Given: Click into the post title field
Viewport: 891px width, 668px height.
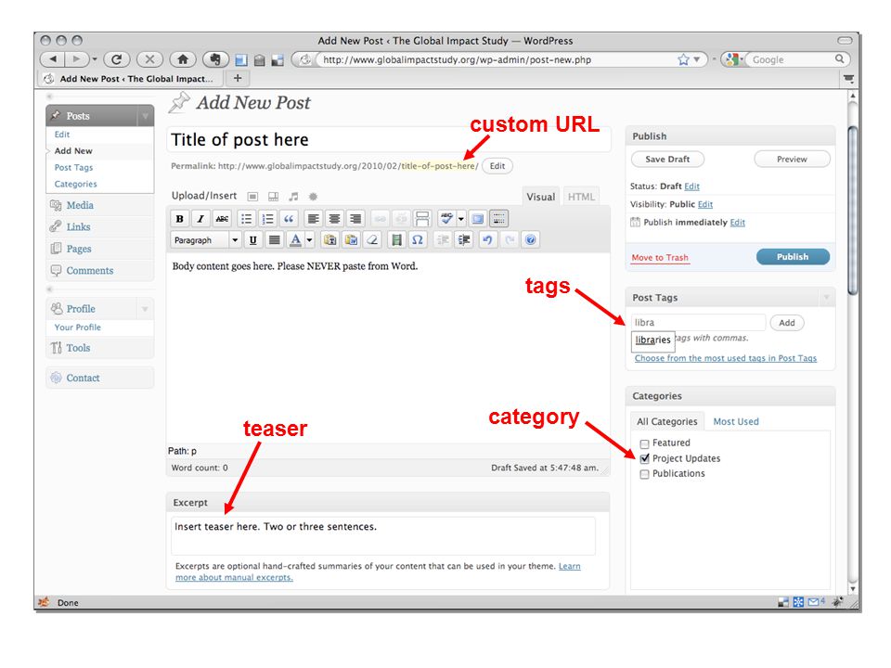Looking at the screenshot, I should pos(389,140).
